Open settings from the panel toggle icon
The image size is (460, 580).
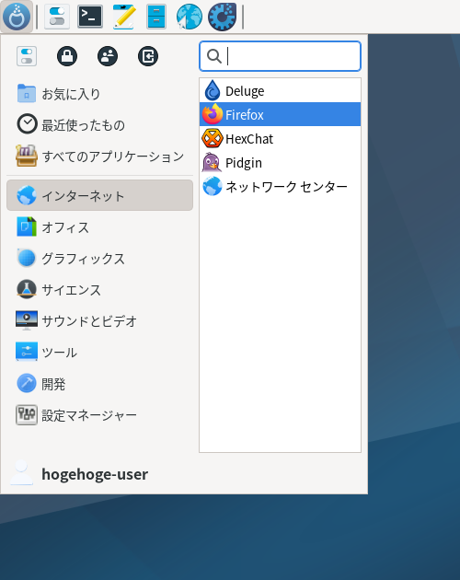pyautogui.click(x=57, y=17)
